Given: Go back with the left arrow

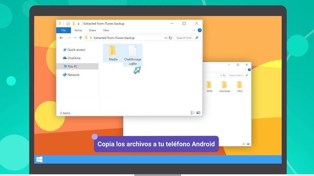Looking at the screenshot, I should pyautogui.click(x=61, y=38).
